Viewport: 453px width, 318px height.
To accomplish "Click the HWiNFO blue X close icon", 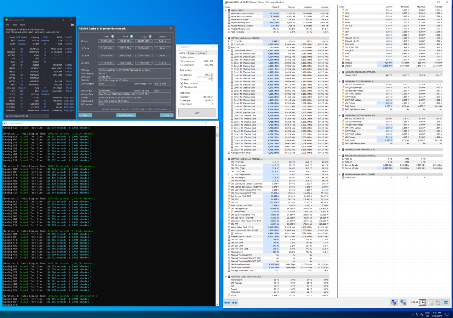I will click(446, 302).
